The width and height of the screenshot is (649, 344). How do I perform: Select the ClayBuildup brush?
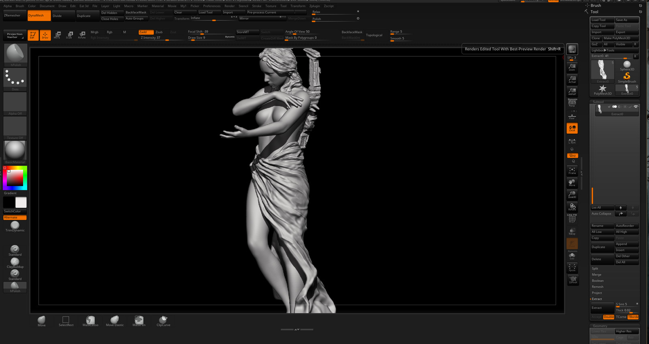click(15, 263)
